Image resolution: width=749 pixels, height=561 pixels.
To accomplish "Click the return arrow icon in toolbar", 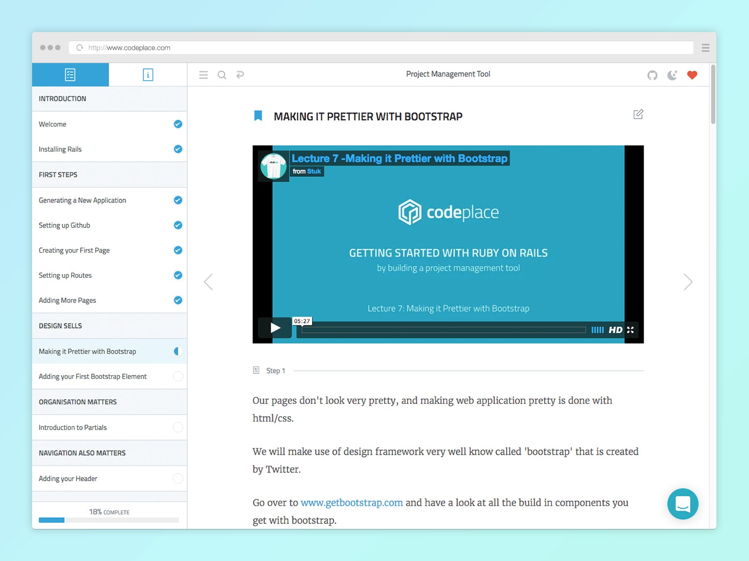I will point(240,74).
